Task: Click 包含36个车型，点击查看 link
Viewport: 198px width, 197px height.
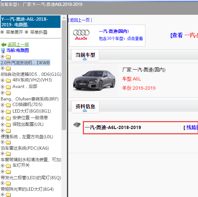Action: point(121,38)
